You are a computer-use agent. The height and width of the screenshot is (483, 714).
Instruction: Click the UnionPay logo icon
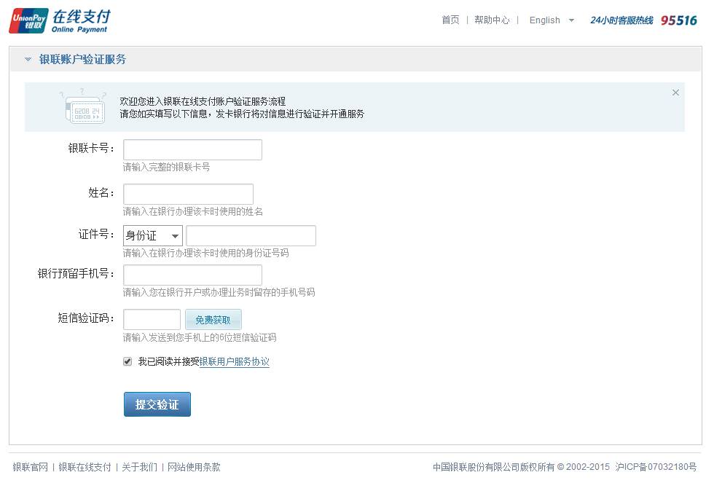point(28,20)
